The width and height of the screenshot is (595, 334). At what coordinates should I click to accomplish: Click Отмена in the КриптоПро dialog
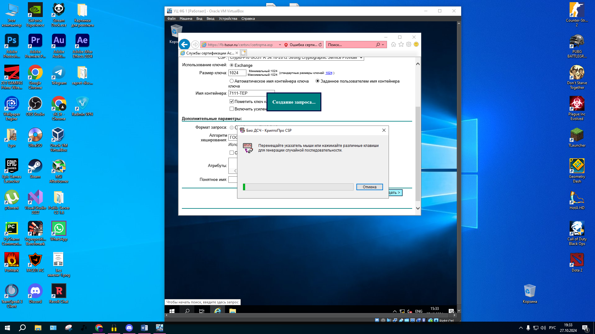click(369, 187)
